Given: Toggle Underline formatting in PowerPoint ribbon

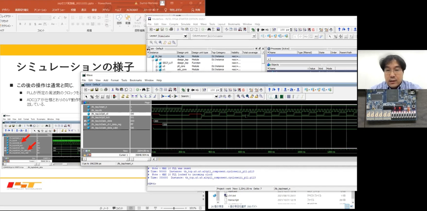Looking at the screenshot, I should point(30,24).
